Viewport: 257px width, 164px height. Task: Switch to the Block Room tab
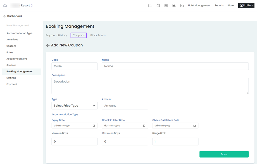coord(98,35)
